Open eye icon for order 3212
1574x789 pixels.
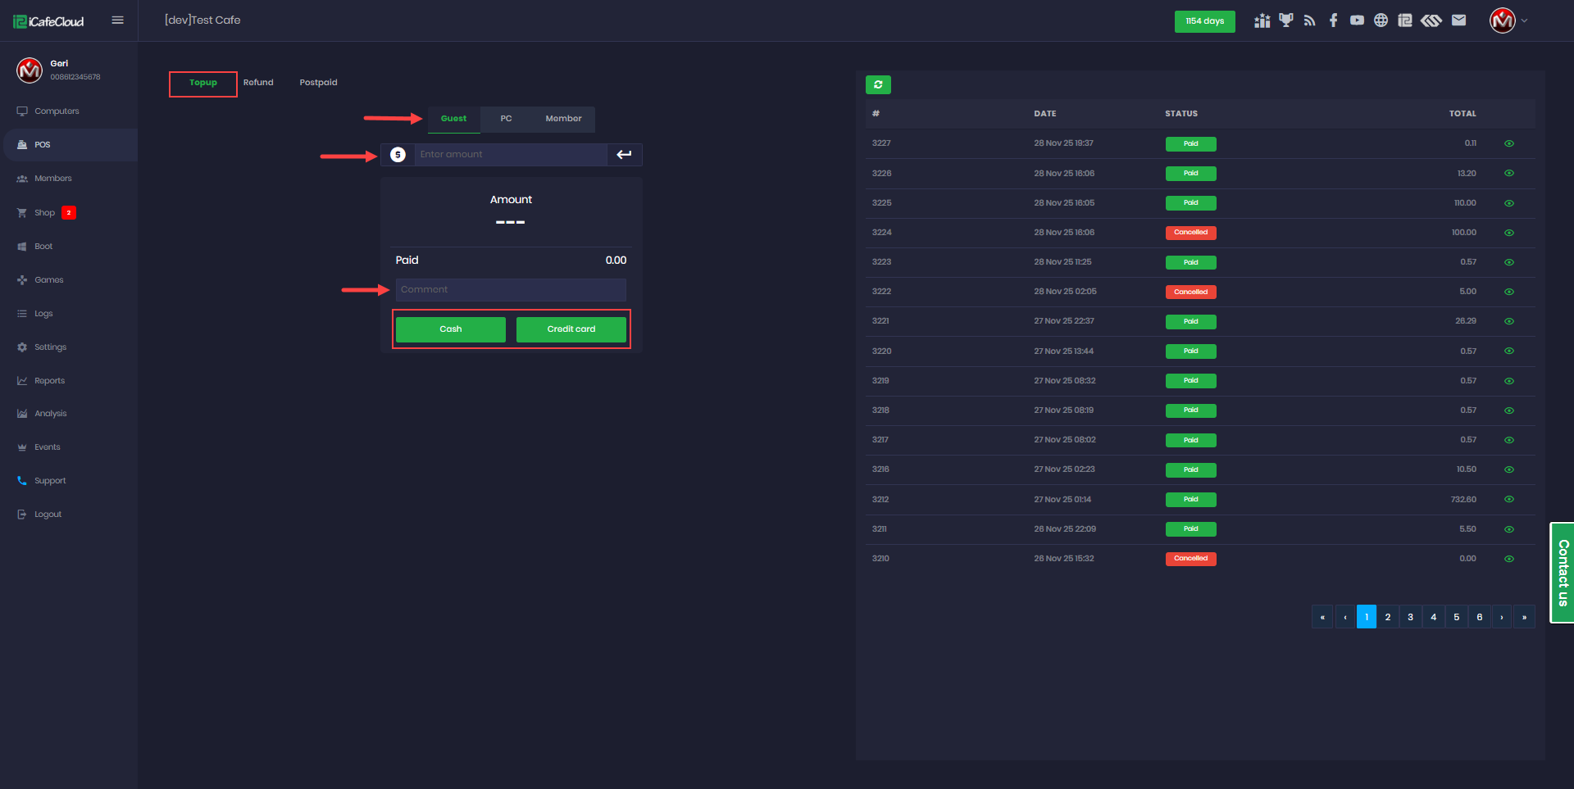[x=1508, y=500]
